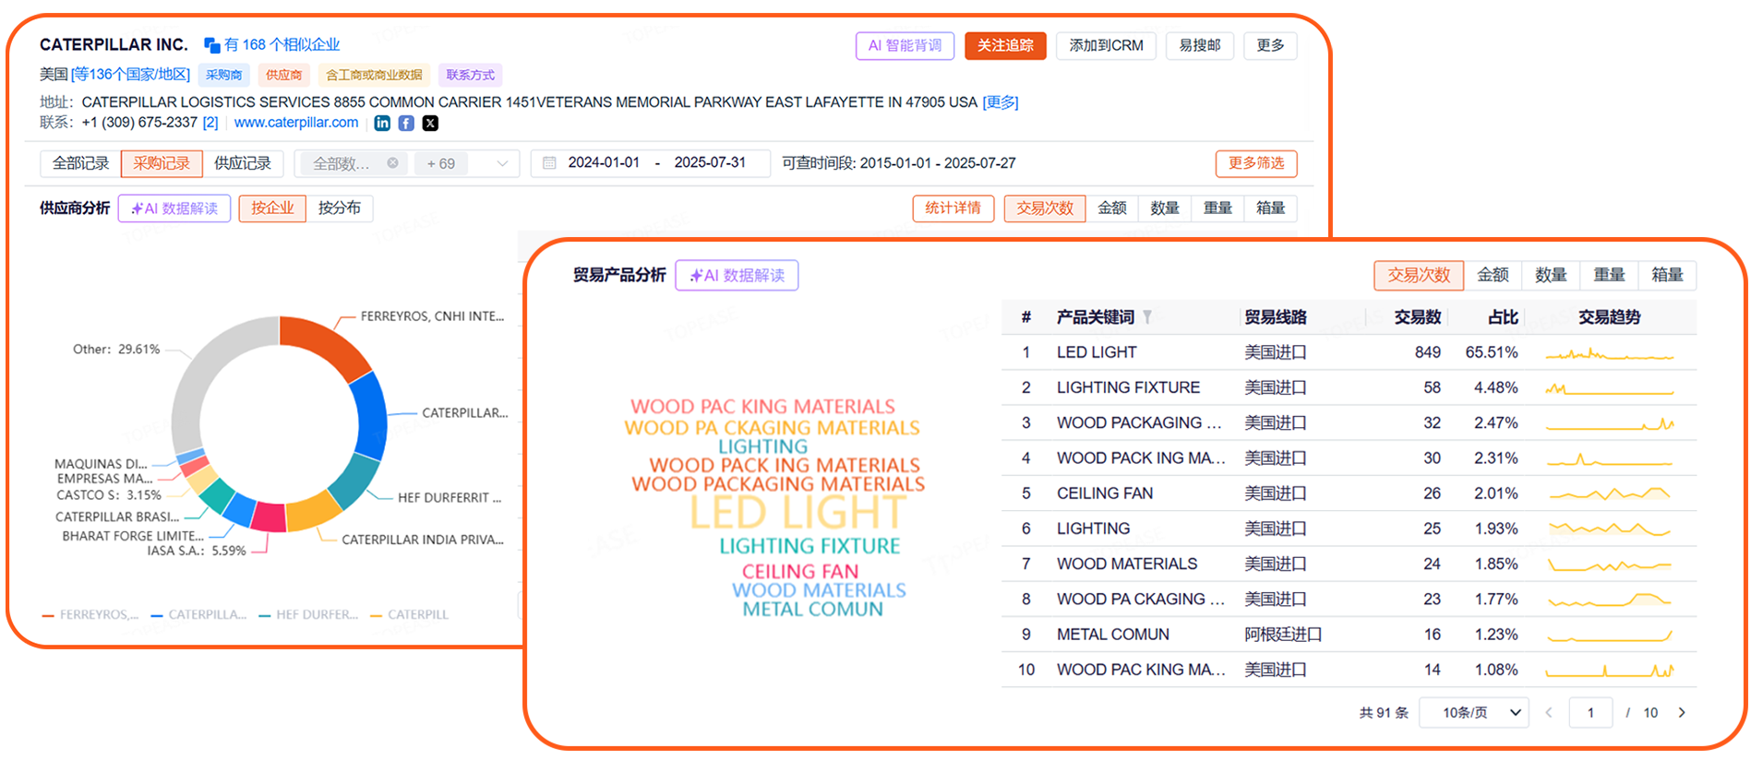Screen dimensions: 1751x772
Task: Click the 关注追踪 button
Action: click(x=1005, y=45)
